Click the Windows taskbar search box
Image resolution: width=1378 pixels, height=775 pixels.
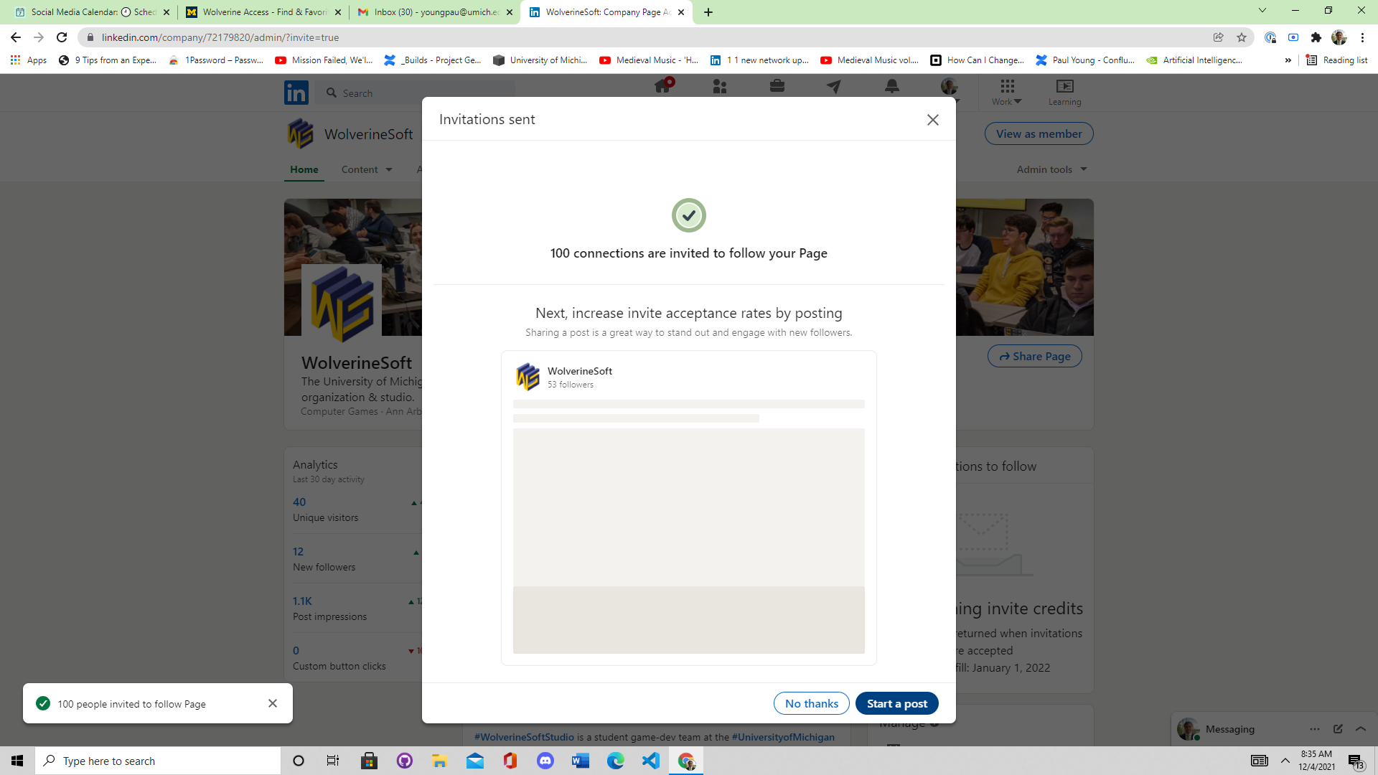[x=158, y=761]
